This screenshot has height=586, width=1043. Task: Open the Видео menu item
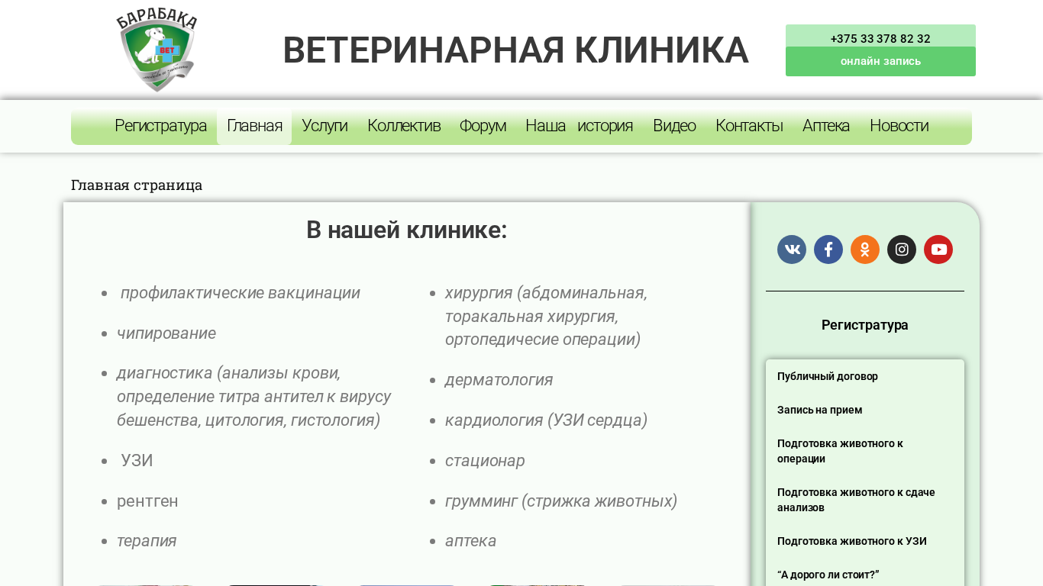pos(674,126)
